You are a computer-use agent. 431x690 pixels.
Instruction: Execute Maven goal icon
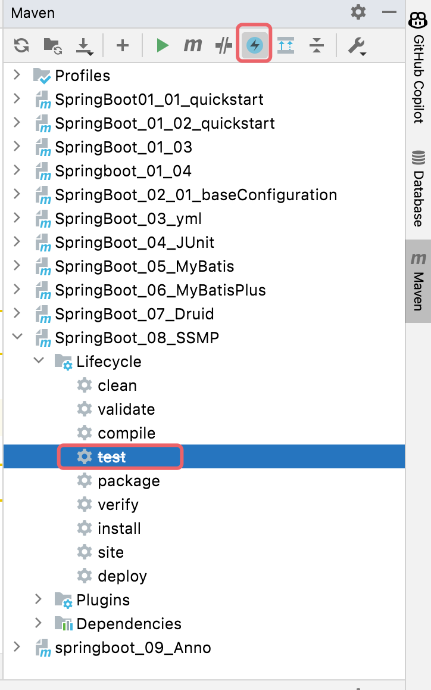(x=193, y=45)
